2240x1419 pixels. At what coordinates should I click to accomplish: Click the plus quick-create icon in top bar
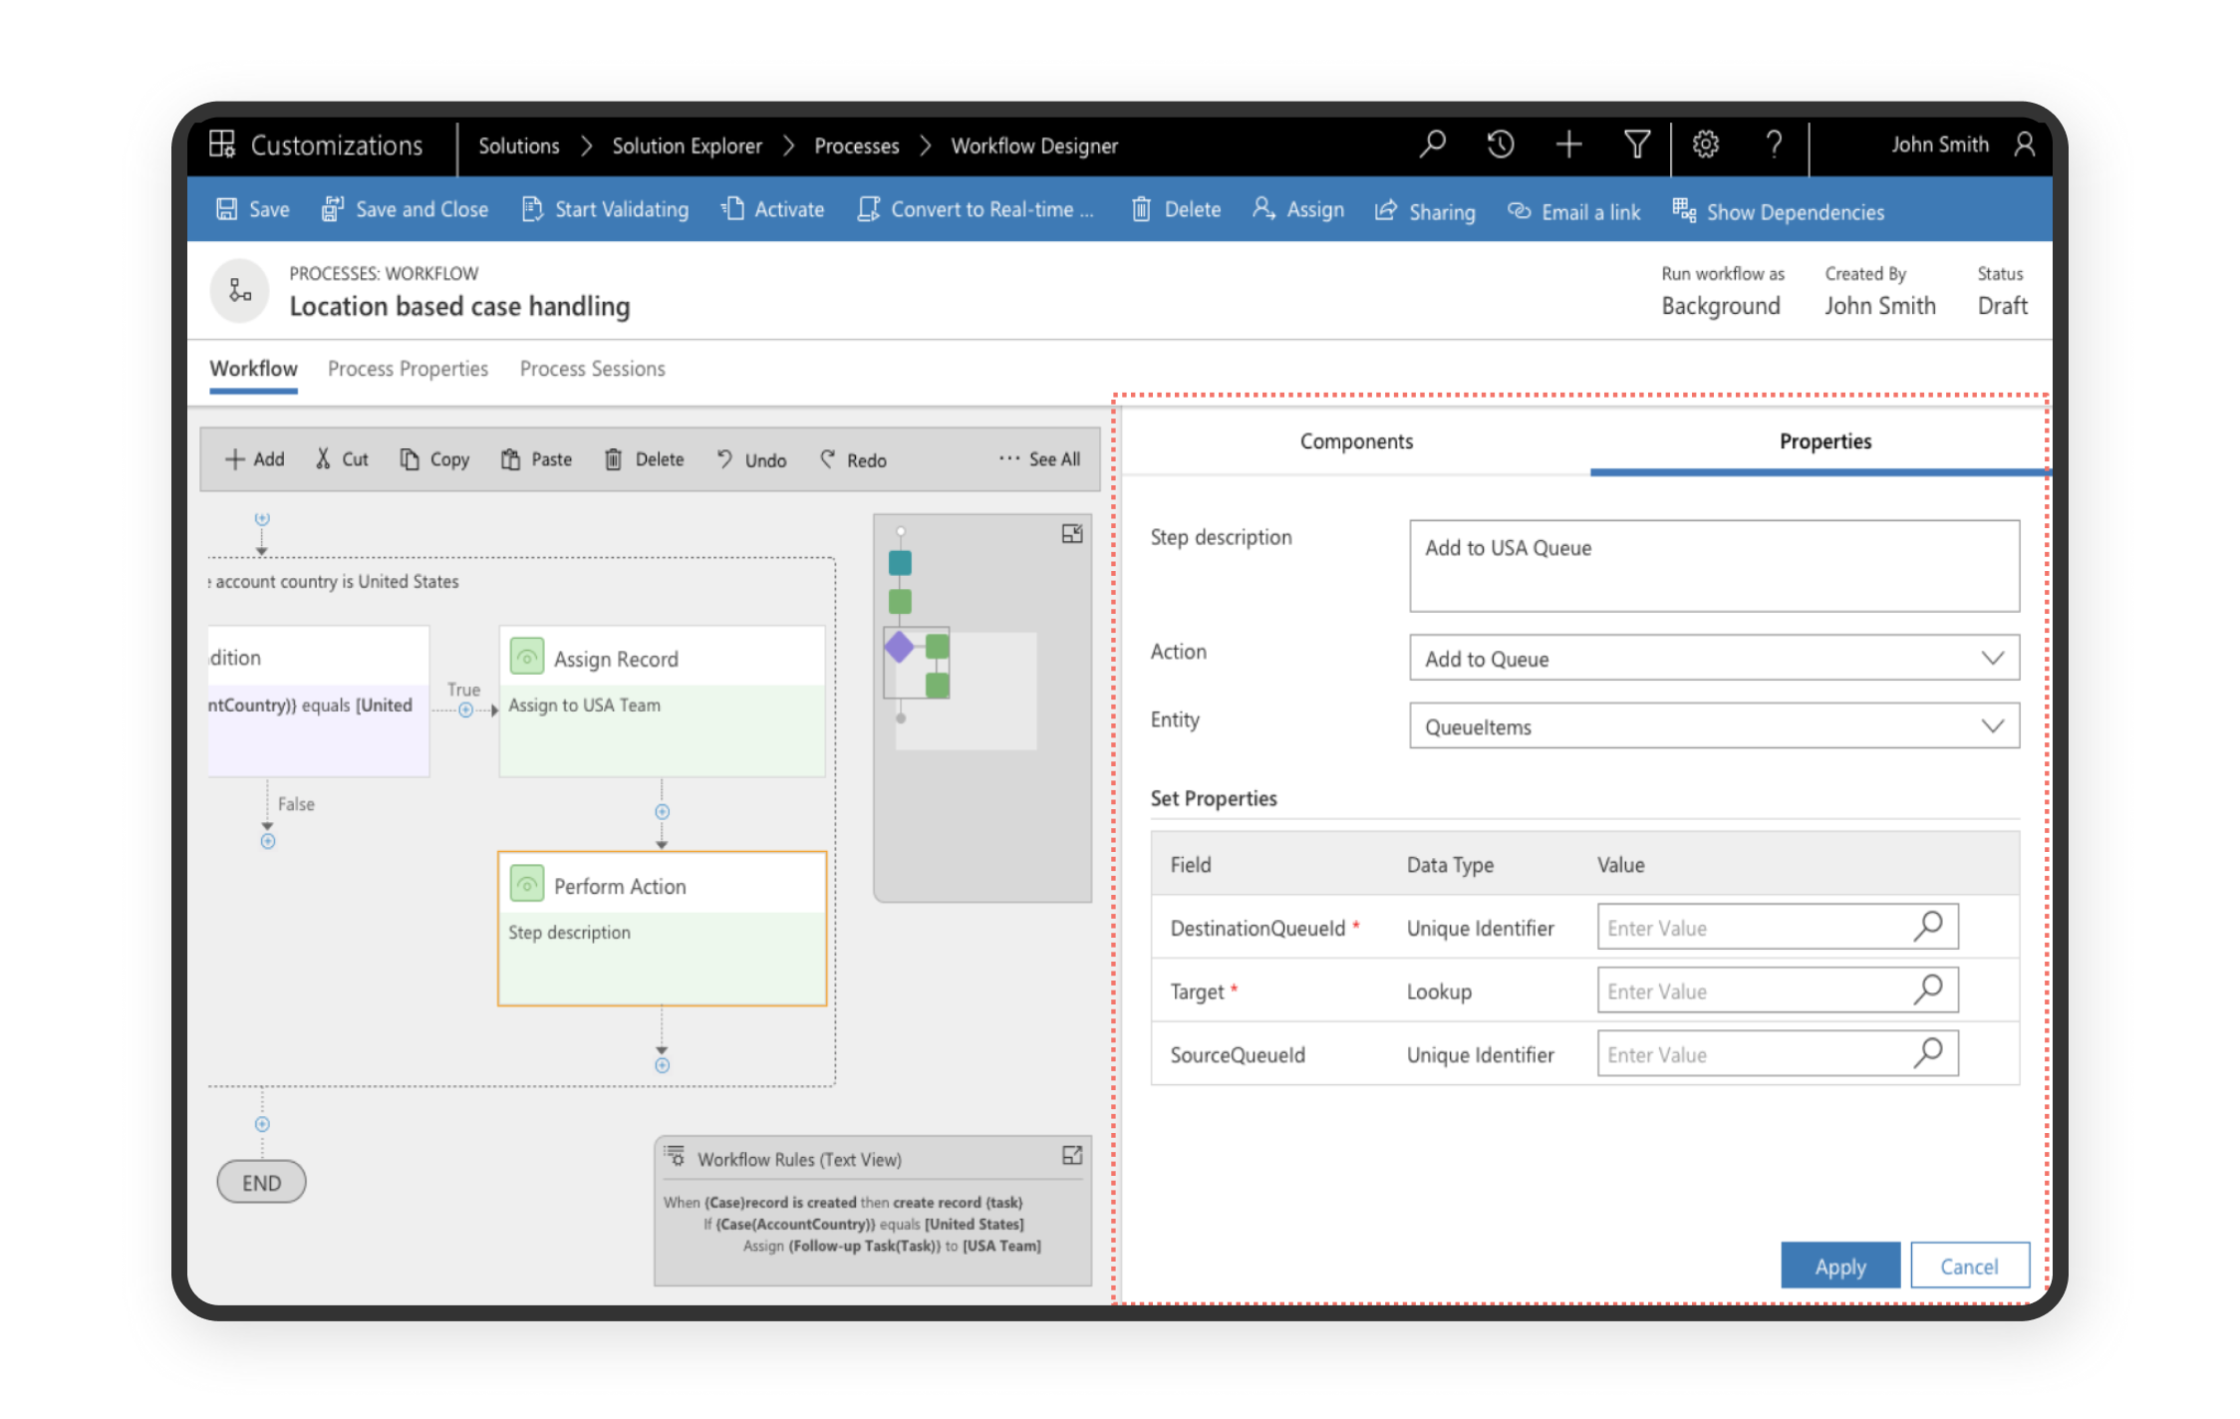[x=1568, y=145]
